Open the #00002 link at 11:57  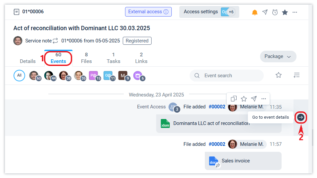217,144
